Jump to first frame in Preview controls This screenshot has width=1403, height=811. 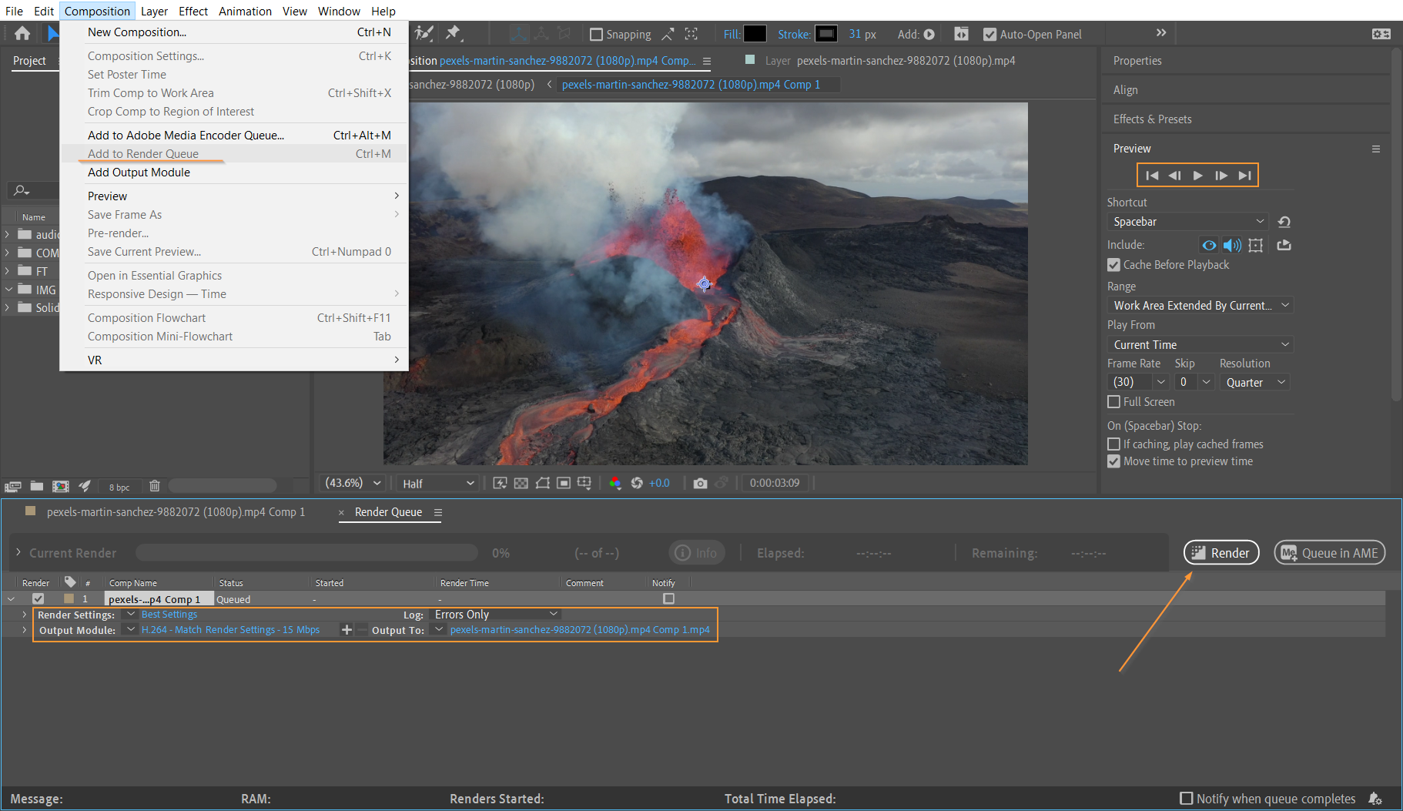point(1152,176)
